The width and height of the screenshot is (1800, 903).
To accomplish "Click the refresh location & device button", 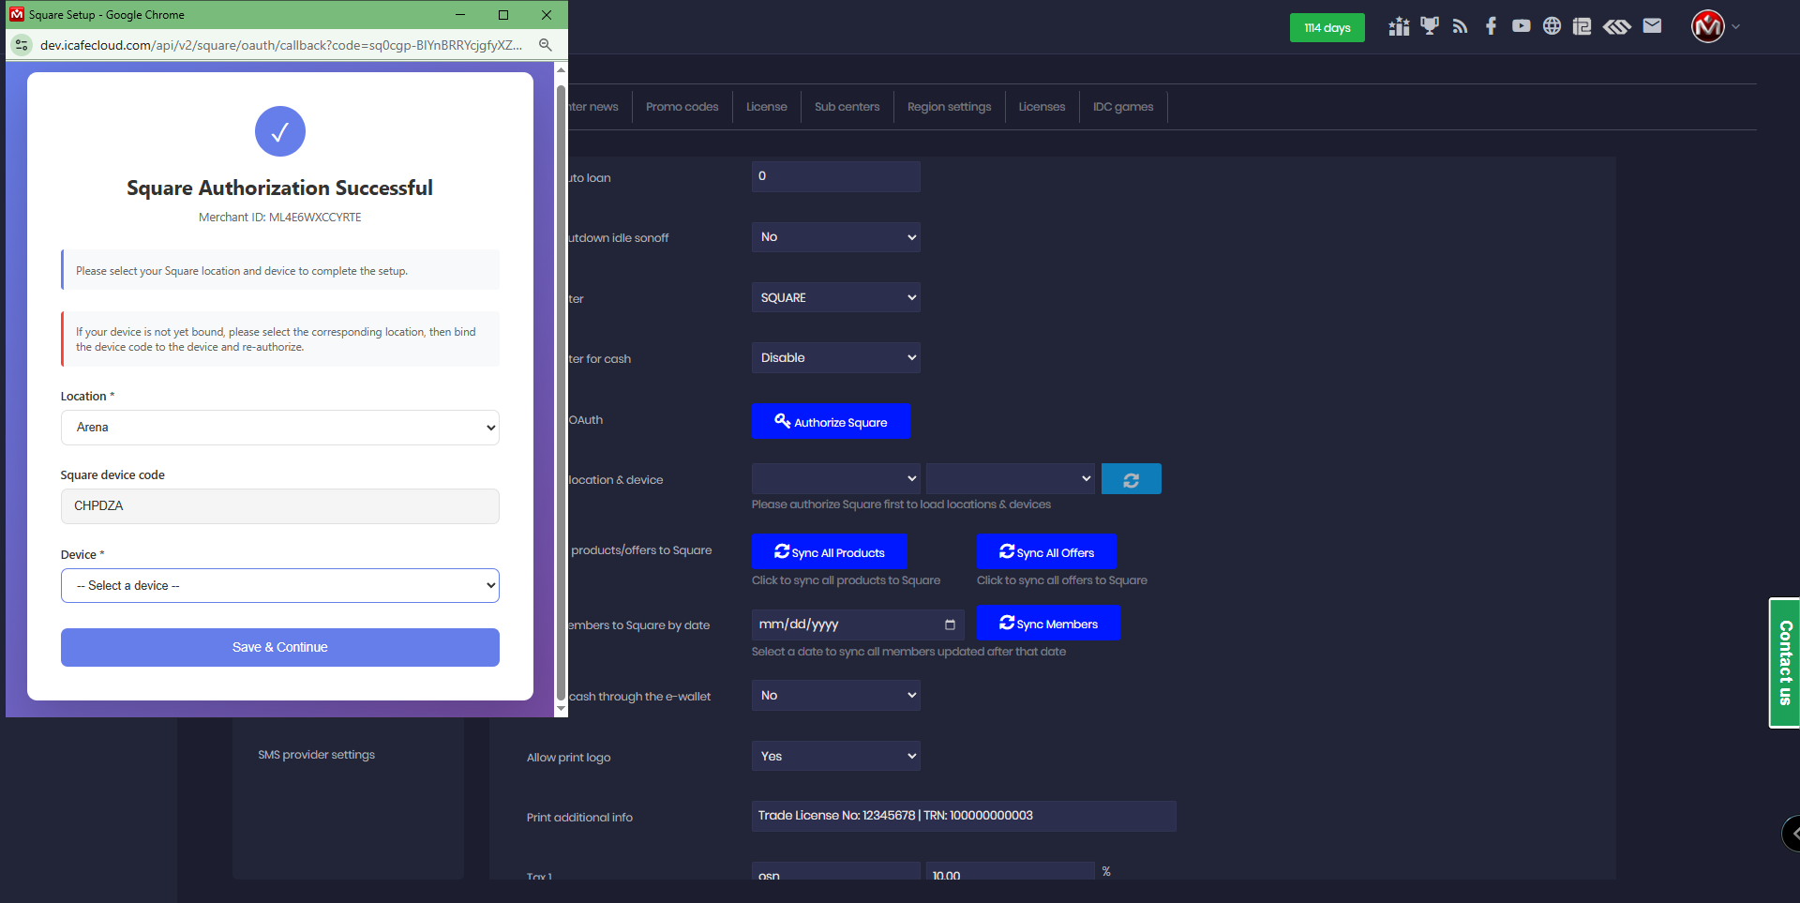I will [1131, 479].
